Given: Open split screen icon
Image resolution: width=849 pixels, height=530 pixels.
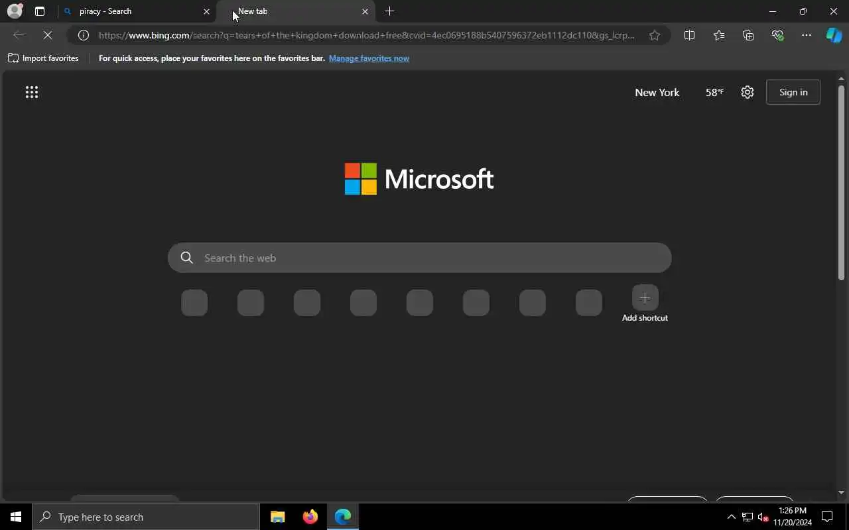Looking at the screenshot, I should tap(689, 35).
